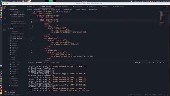Image resolution: width=170 pixels, height=96 pixels.
Task: Click the Split Editor icon
Action: [x=164, y=6]
